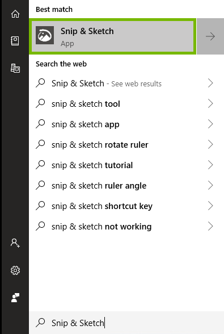224x334 pixels.
Task: Launch the Snip & Sketch best match
Action: pyautogui.click(x=112, y=36)
